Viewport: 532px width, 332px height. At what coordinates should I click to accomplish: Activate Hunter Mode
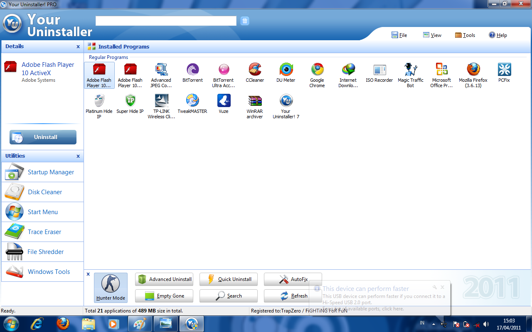tap(111, 287)
